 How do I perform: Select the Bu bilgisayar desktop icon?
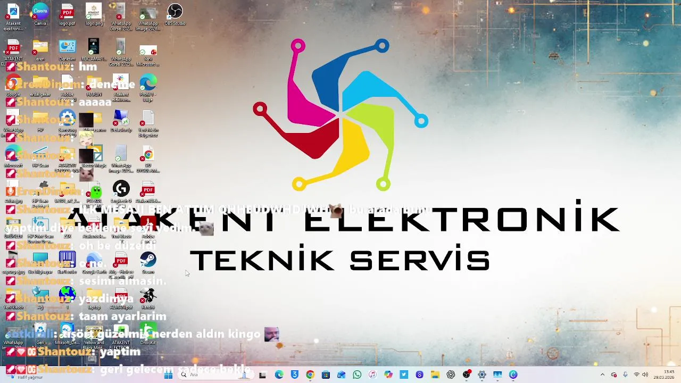tap(40, 263)
